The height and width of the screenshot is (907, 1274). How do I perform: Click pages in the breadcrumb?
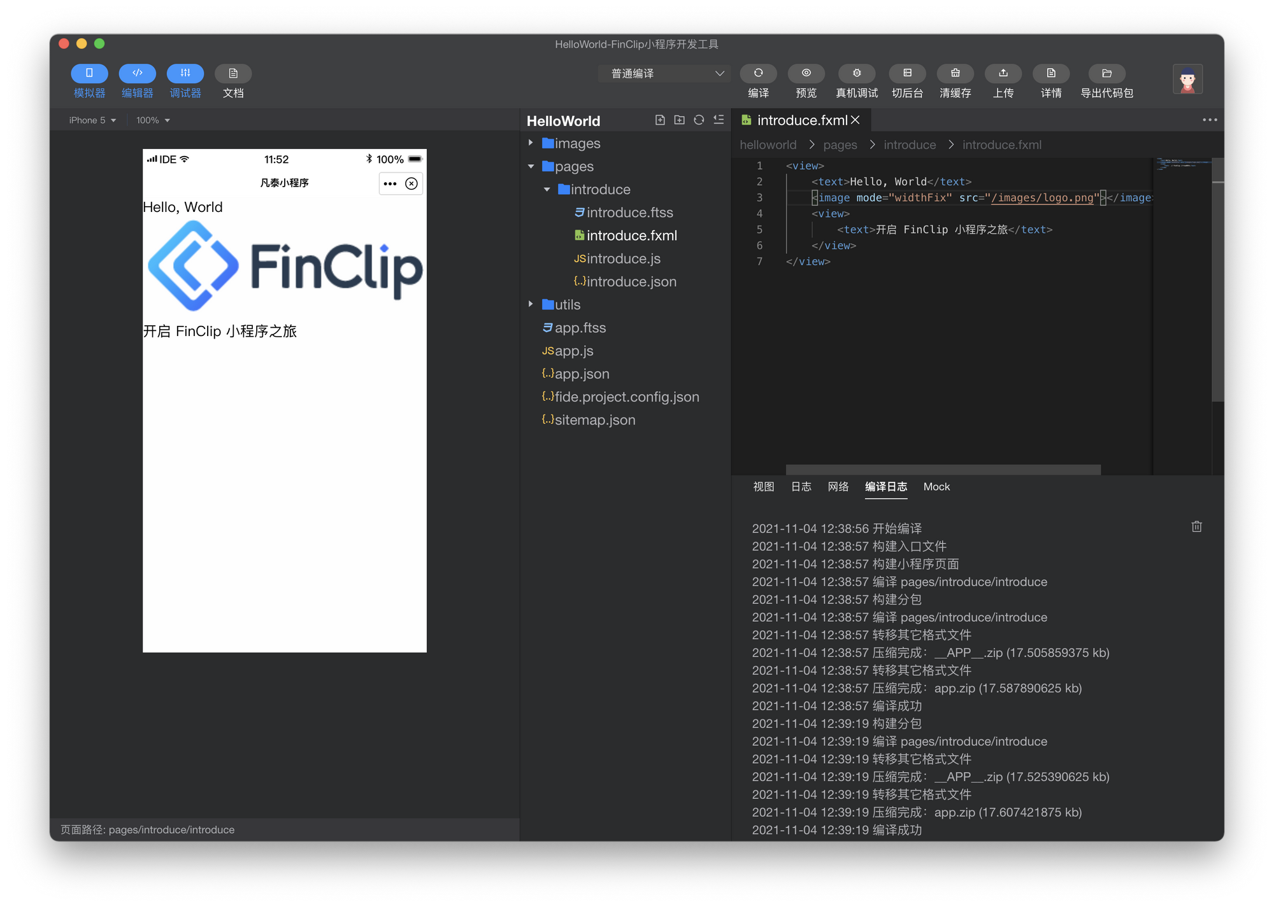pyautogui.click(x=840, y=145)
